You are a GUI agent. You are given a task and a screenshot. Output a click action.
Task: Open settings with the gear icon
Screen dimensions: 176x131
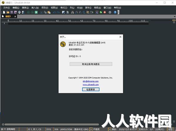(110, 12)
